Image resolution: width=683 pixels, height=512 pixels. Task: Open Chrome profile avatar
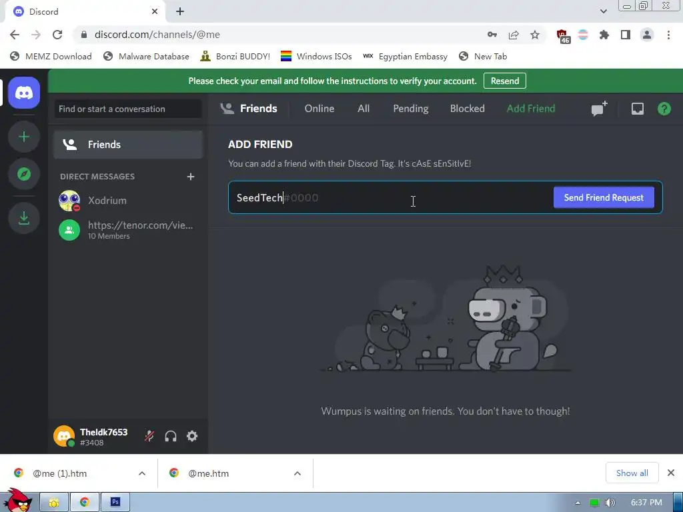tap(647, 35)
